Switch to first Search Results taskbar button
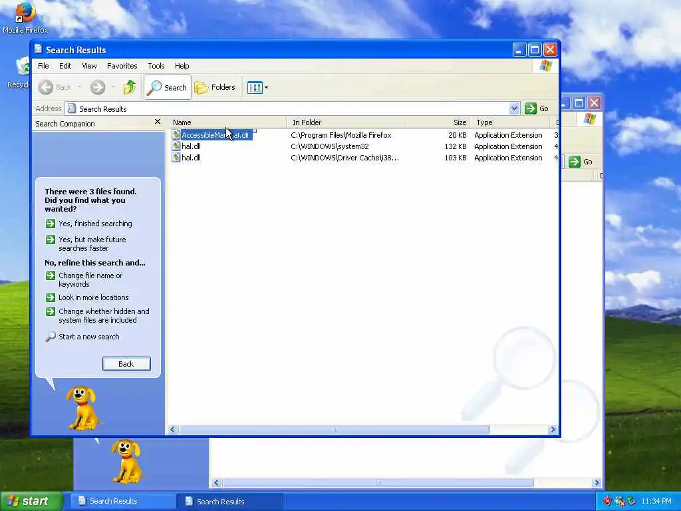This screenshot has width=681, height=511. [x=122, y=501]
